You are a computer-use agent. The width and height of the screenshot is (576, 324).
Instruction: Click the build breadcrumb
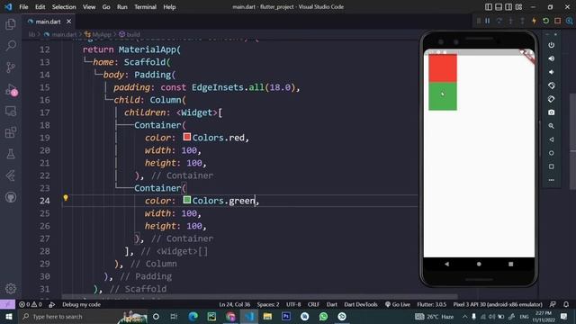click(x=130, y=34)
